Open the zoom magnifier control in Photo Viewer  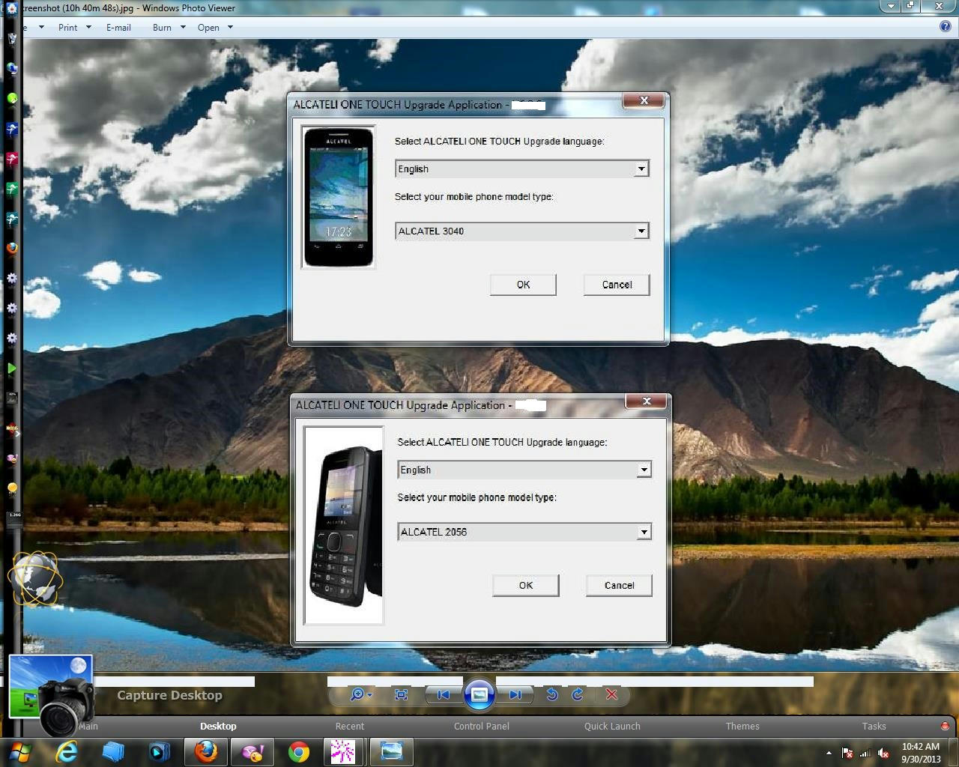360,694
